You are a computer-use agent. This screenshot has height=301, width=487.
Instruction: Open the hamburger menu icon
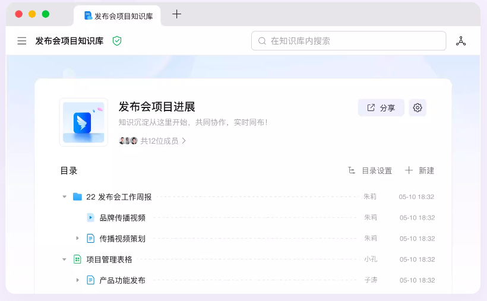(x=22, y=41)
